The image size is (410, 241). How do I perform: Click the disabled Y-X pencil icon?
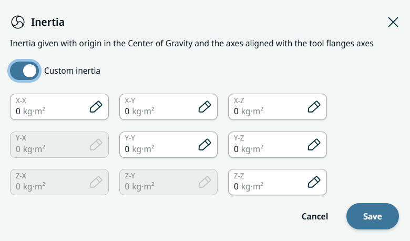pyautogui.click(x=96, y=144)
